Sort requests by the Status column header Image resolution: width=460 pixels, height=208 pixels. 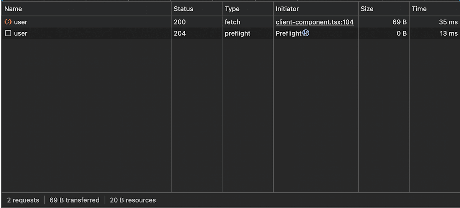coord(183,9)
